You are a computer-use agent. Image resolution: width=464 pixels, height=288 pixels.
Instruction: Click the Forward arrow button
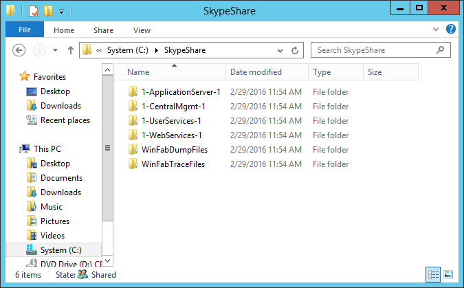coord(39,50)
